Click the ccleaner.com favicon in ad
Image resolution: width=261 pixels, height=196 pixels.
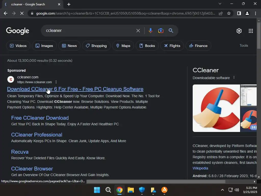coord(11,79)
